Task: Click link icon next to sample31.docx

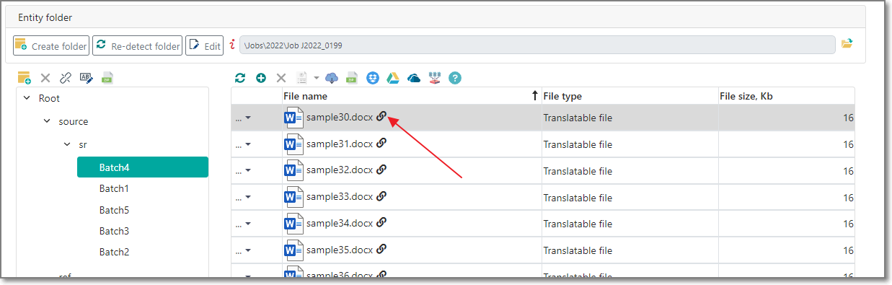Action: click(x=381, y=143)
